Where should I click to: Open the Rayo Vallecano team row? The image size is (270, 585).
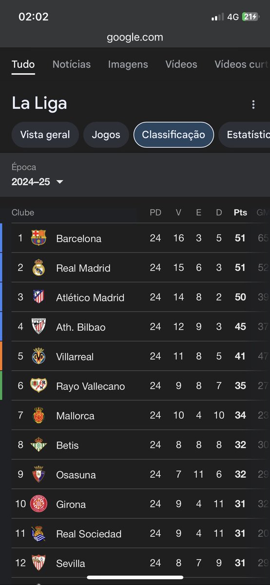coord(135,386)
